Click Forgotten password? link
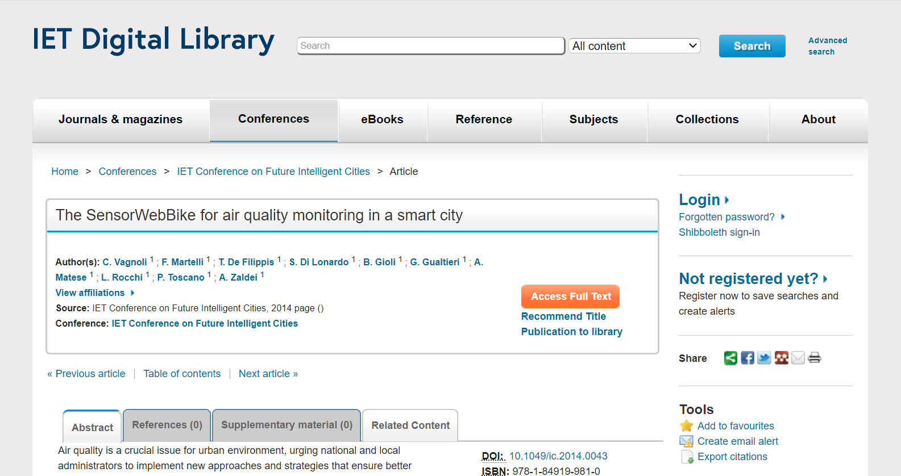The image size is (901, 476). pos(726,217)
